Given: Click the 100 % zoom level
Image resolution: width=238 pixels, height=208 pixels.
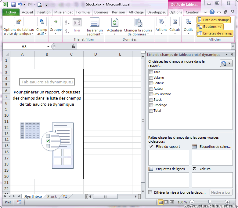Looking at the screenshot, I should [182, 202].
